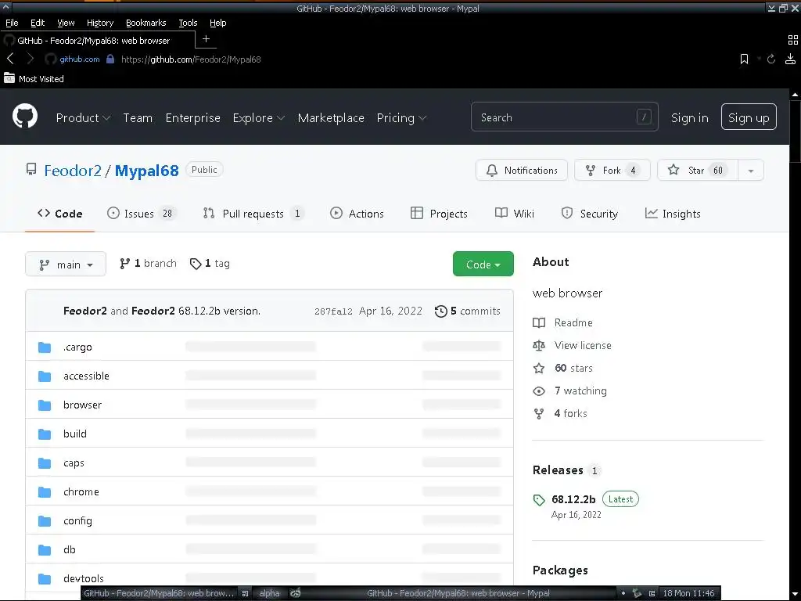Image resolution: width=801 pixels, height=601 pixels.
Task: Open the File menu
Action: (12, 23)
